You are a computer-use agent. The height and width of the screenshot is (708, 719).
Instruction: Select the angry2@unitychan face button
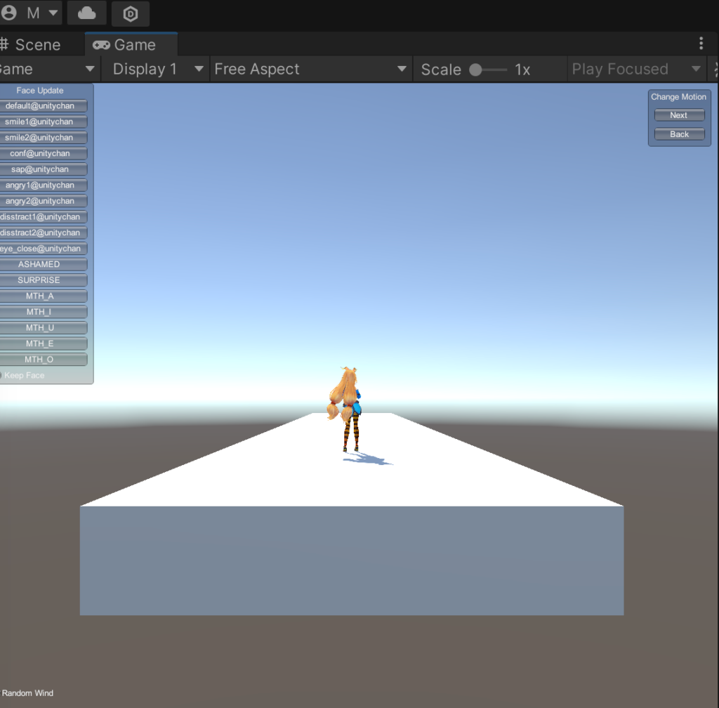[43, 201]
